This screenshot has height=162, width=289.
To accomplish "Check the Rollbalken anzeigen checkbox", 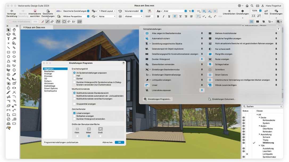I will (74, 116).
